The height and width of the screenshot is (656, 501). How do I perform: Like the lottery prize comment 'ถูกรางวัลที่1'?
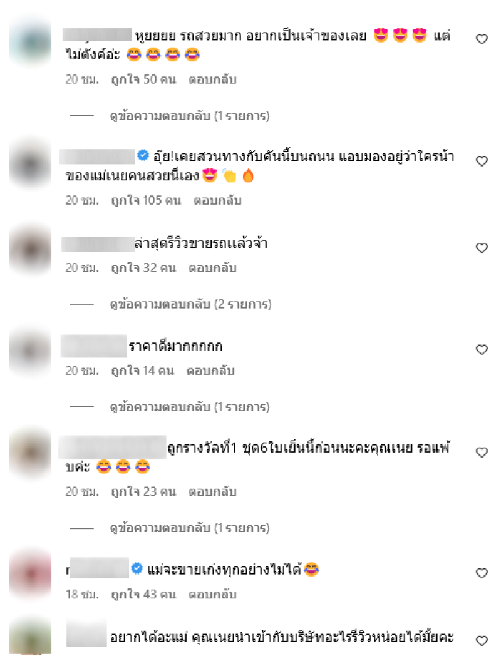coord(482,453)
